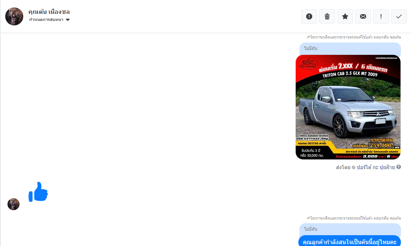Click small sender avatar beside thumbs-up
The width and height of the screenshot is (411, 246).
click(13, 204)
